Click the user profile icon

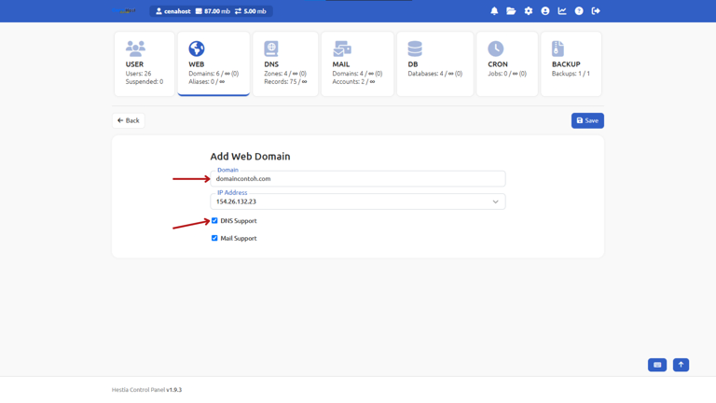545,11
